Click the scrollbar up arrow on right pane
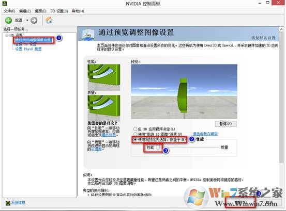Image resolution: width=286 pixels, height=211 pixels. [x=281, y=29]
